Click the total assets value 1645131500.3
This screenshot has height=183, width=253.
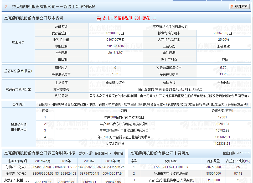point(43,167)
